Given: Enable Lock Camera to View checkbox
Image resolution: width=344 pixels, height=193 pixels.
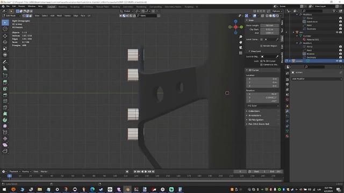Looking at the screenshot, I should (x=261, y=64).
